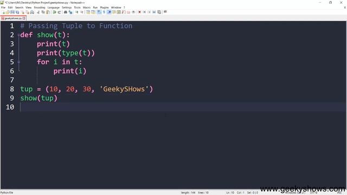
Task: Click the Close file toolbar icon
Action: point(23,12)
